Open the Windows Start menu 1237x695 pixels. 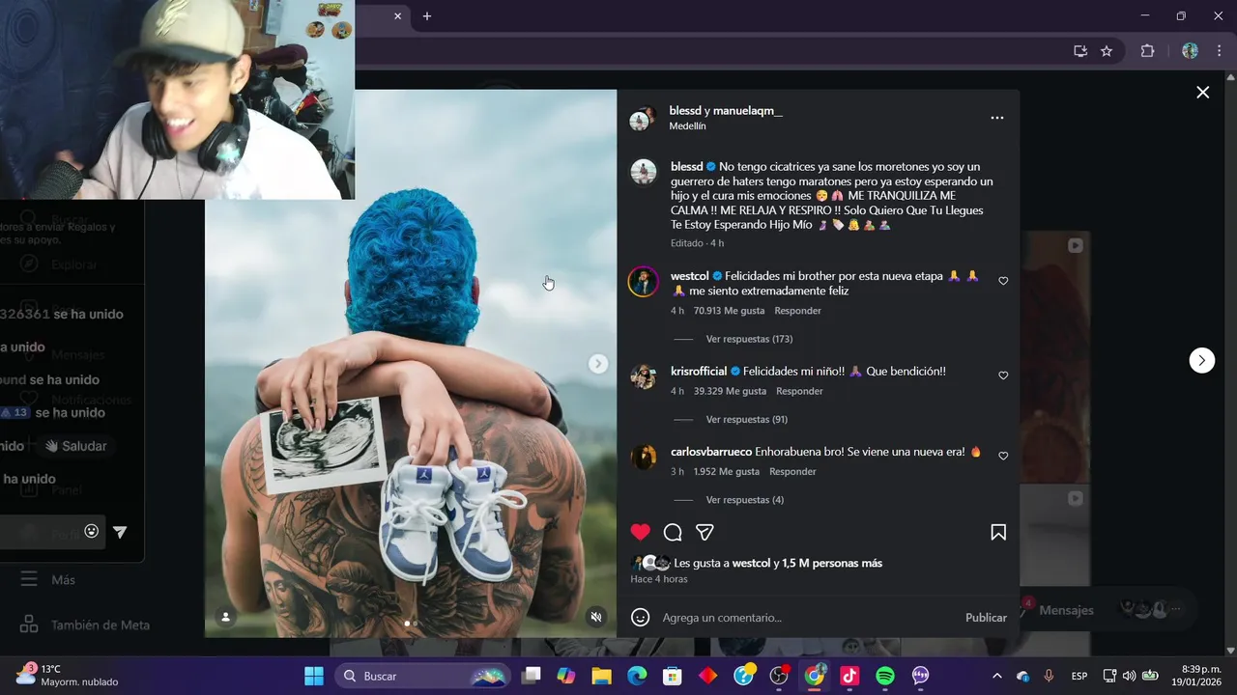coord(314,676)
